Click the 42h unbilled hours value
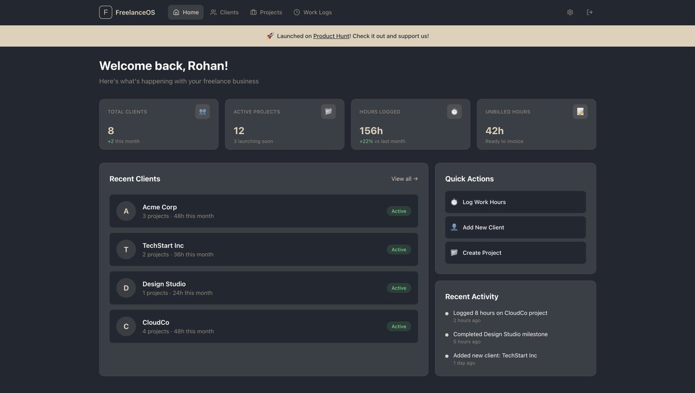This screenshot has height=393, width=695. point(495,131)
